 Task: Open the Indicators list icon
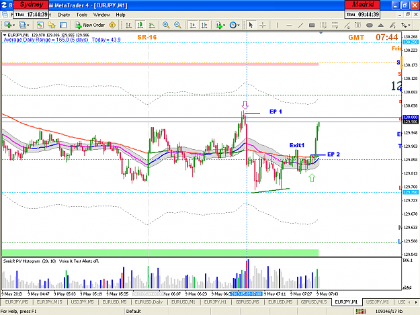point(219,25)
